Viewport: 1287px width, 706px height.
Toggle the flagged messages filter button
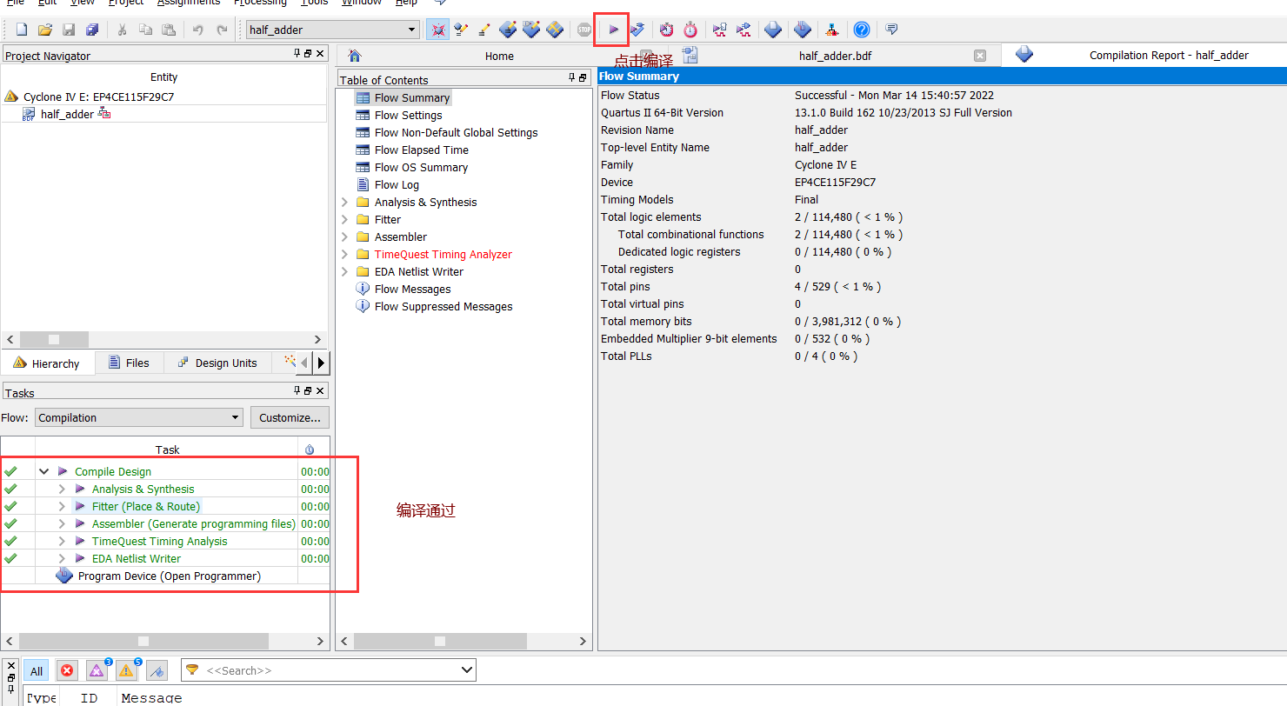pos(157,670)
